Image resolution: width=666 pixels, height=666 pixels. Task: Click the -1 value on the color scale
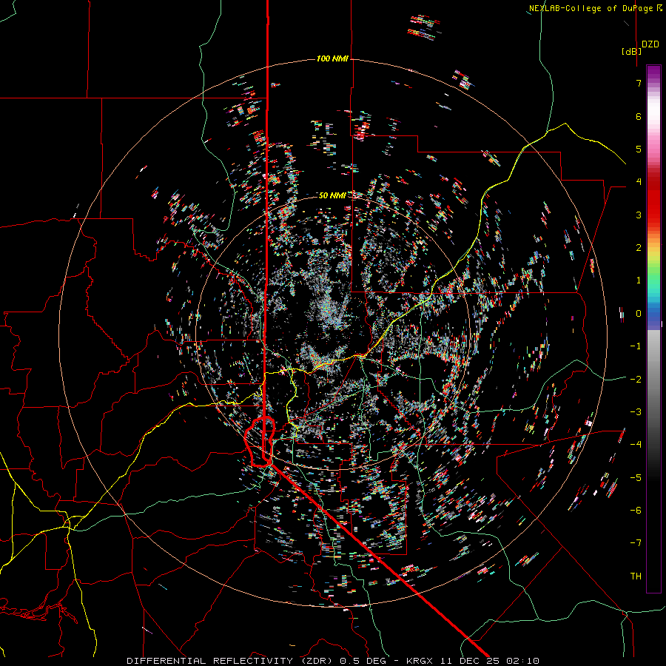click(x=636, y=346)
